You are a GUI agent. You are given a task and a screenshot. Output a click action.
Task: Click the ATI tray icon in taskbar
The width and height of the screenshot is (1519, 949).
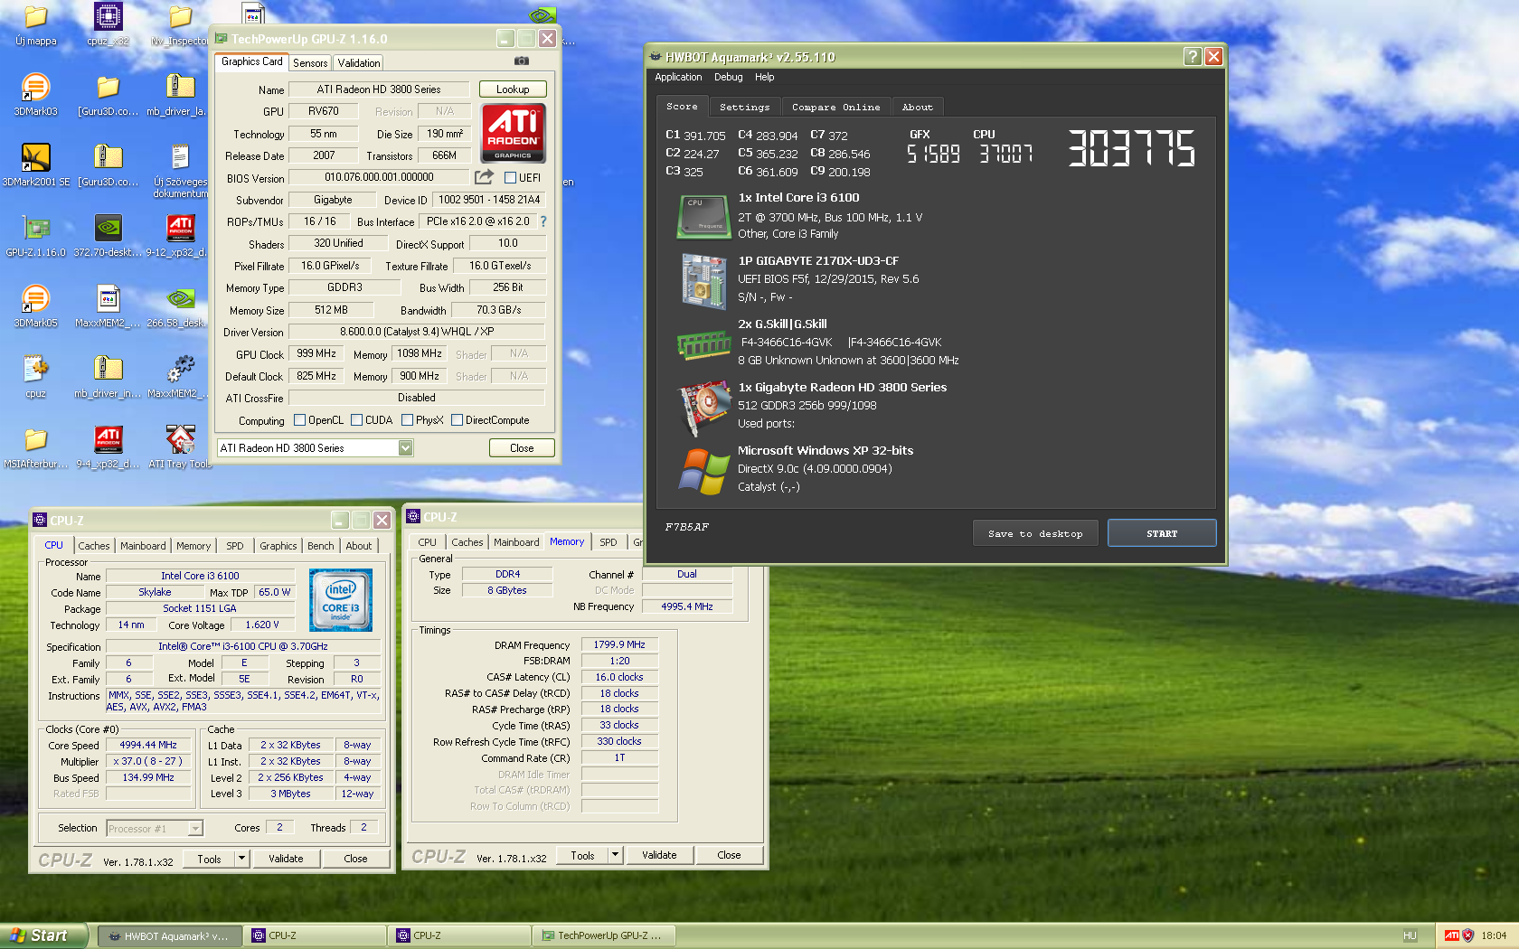(x=1451, y=935)
